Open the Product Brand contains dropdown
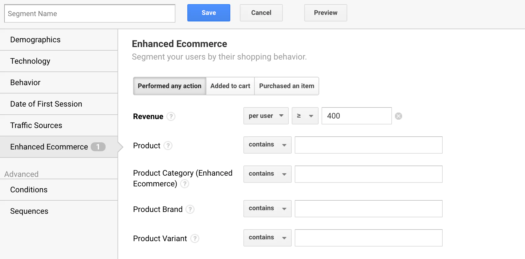 point(268,209)
